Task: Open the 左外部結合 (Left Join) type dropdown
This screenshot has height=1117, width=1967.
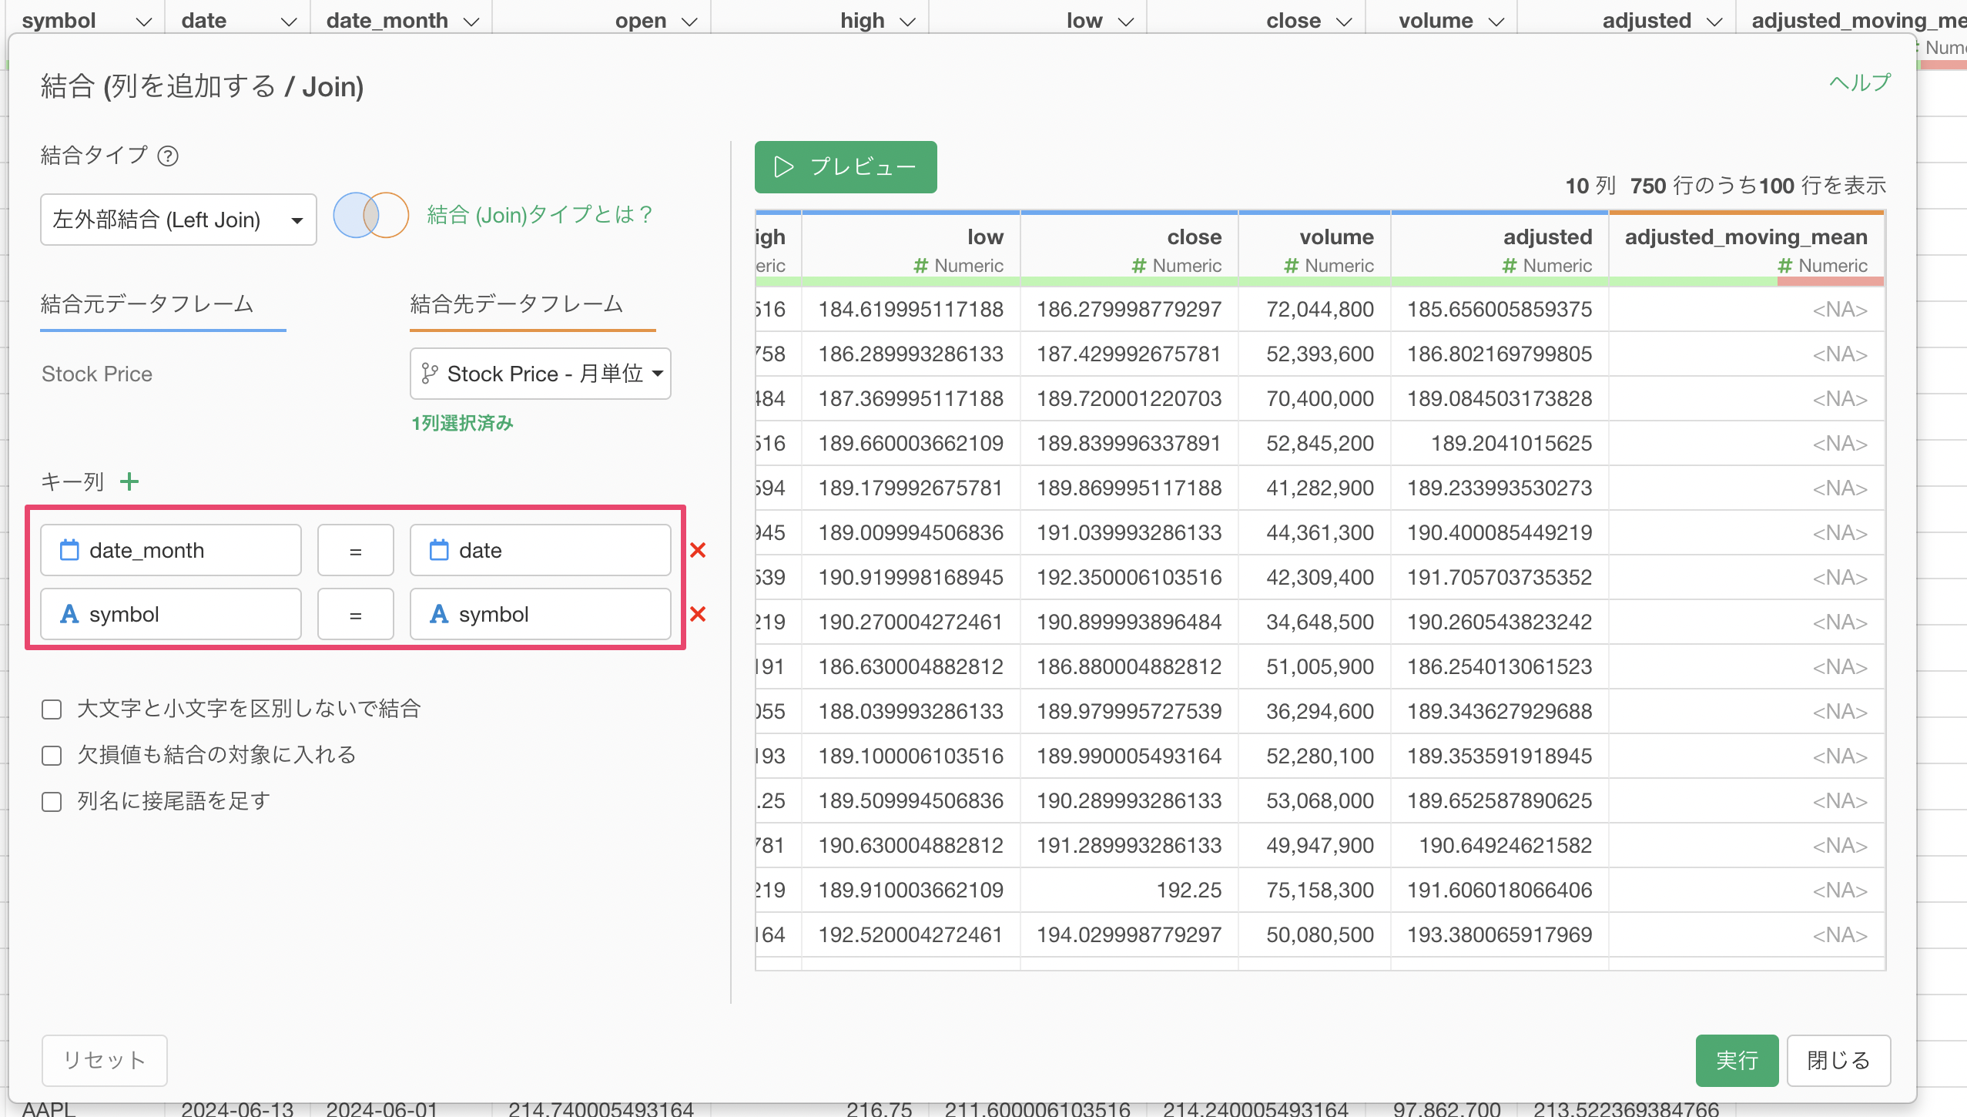Action: 178,220
